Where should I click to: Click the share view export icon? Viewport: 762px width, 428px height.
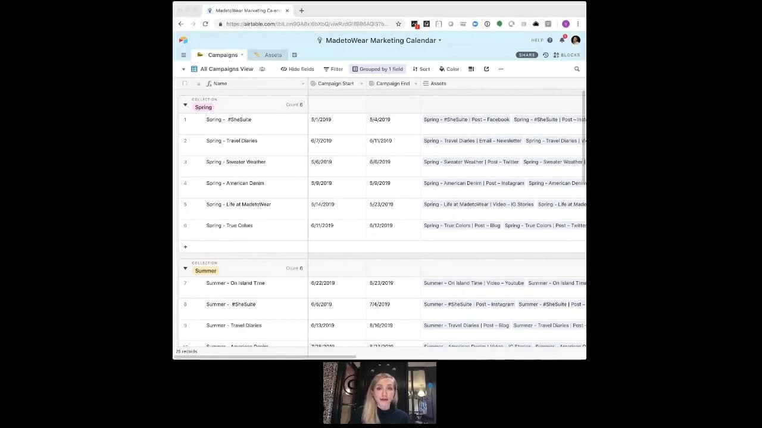tap(486, 69)
